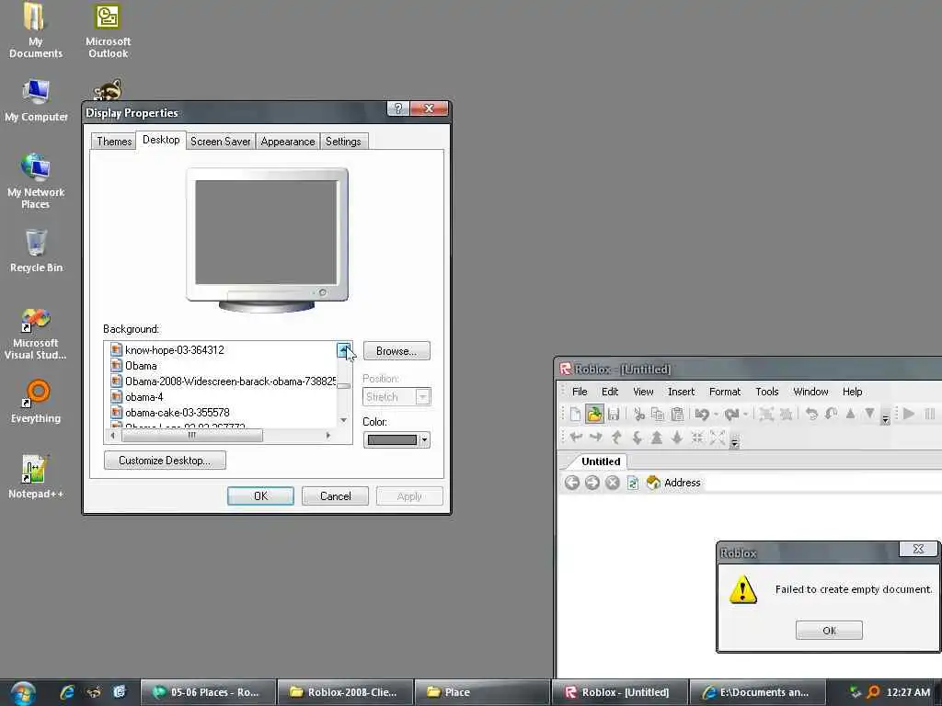Select the Obama-2008-Widescreen background entry

[223, 381]
